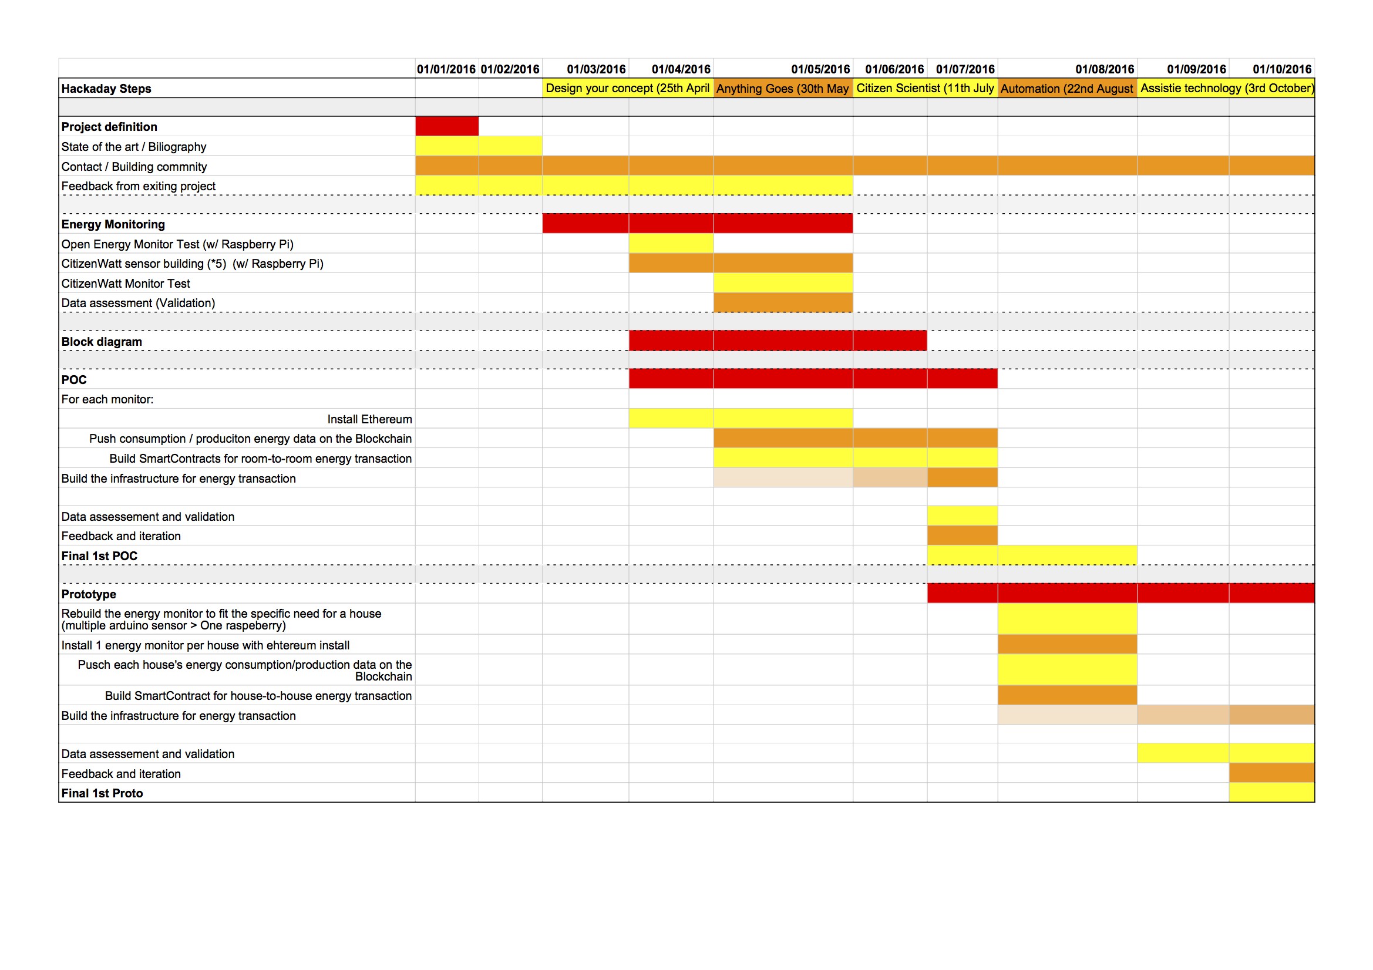Click the 01/06/2016 column header
Screen dimensions: 1373x970
point(894,69)
